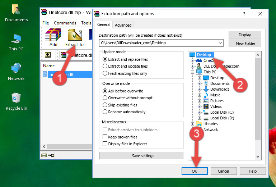Screen dimensions: 276x187
Task: Click the Save settings button
Action: [x=141, y=156]
